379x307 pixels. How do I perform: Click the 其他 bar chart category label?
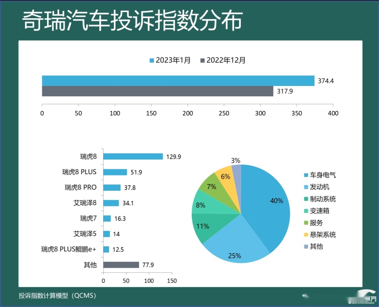point(90,265)
